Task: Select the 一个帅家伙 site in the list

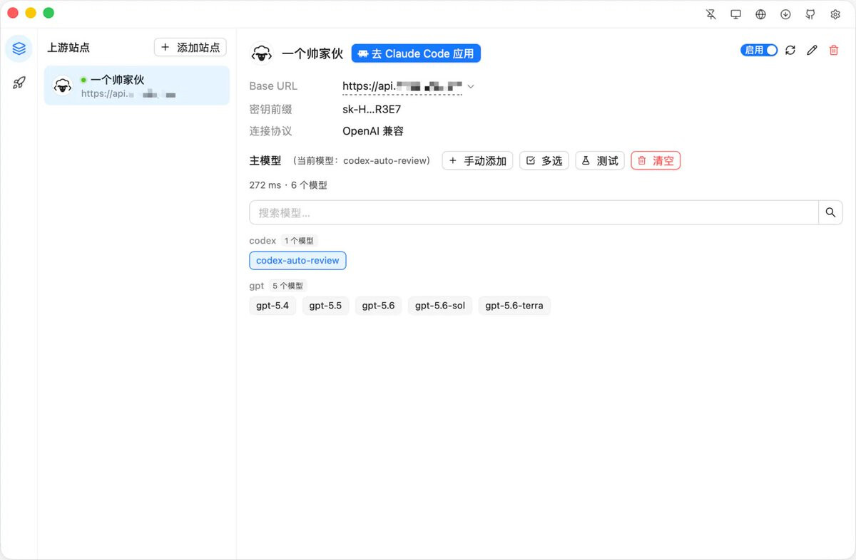Action: [137, 85]
